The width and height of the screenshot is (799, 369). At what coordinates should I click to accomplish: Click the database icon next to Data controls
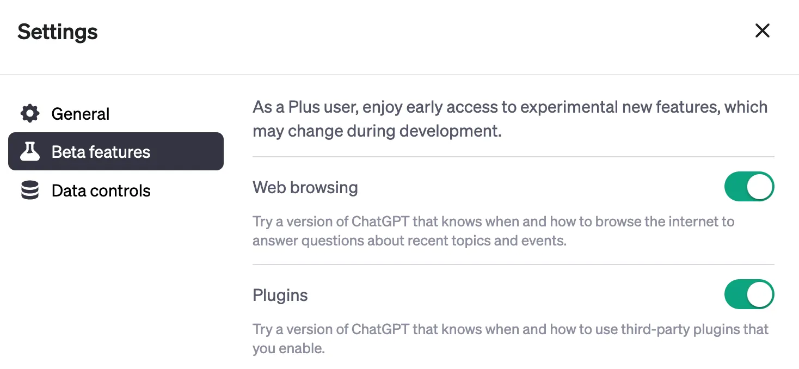coord(29,190)
